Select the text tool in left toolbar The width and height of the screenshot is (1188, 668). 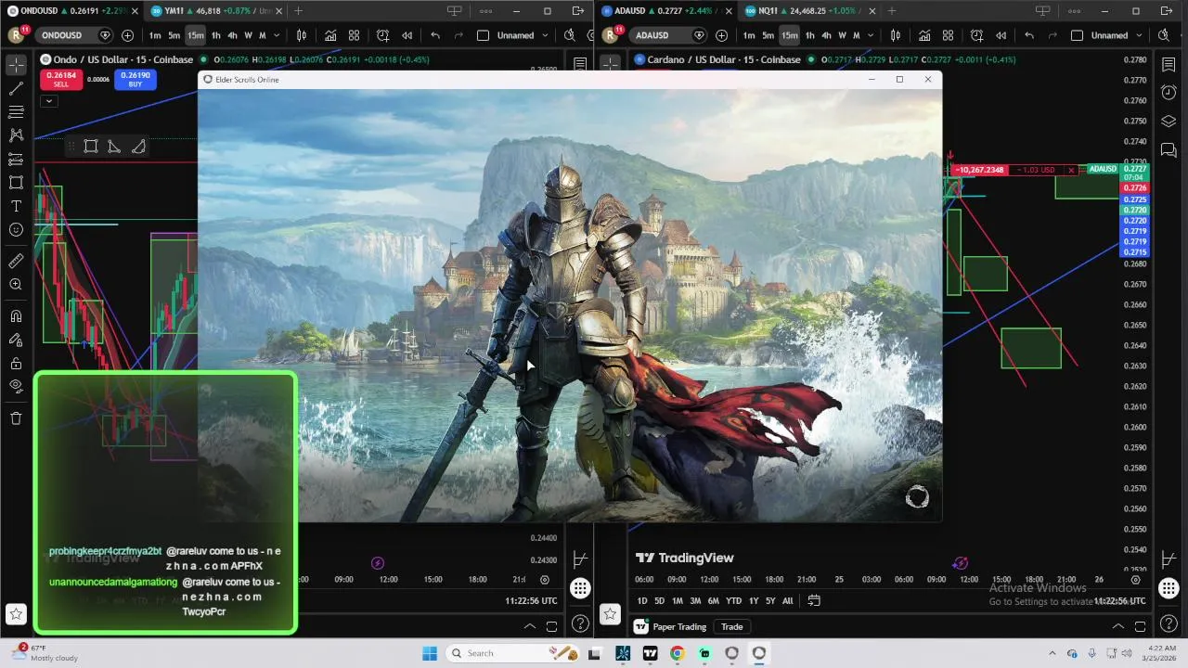[x=16, y=206]
